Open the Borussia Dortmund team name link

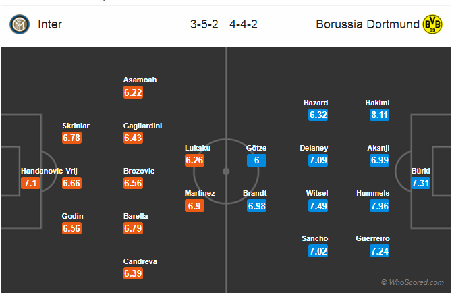tap(368, 24)
